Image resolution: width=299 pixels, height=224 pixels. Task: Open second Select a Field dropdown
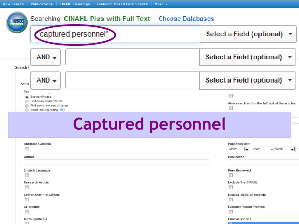tap(248, 57)
